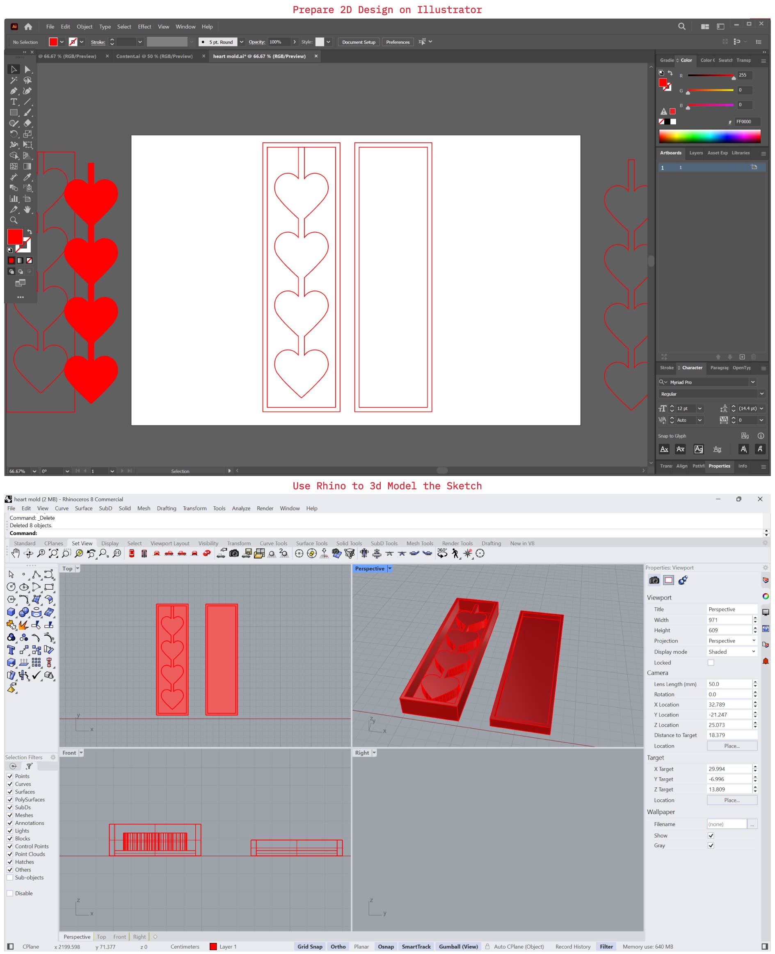Click the Illustrator Home icon

click(x=28, y=26)
